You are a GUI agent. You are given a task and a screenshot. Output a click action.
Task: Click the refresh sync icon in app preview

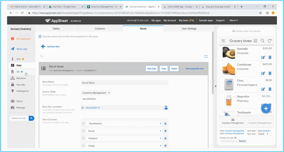point(270,41)
